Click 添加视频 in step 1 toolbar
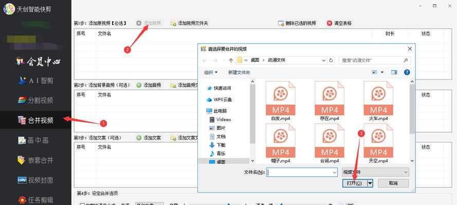Viewport: 457px width, 205px height. (149, 23)
